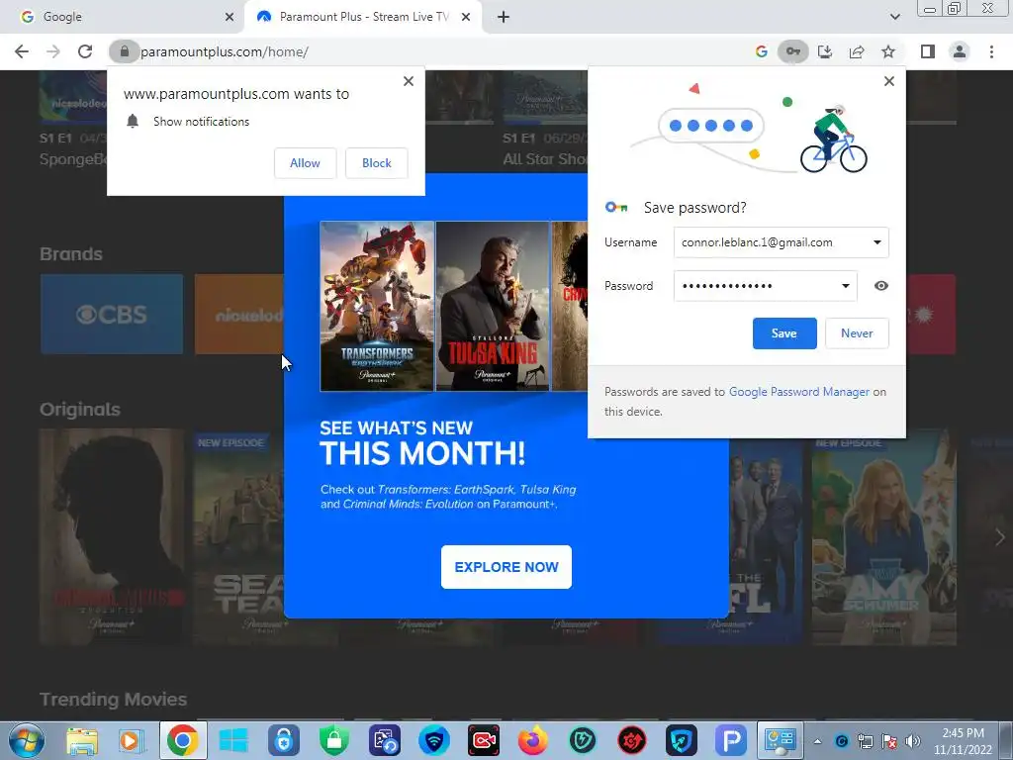Open a new browser tab
This screenshot has height=760, width=1013.
point(504,17)
